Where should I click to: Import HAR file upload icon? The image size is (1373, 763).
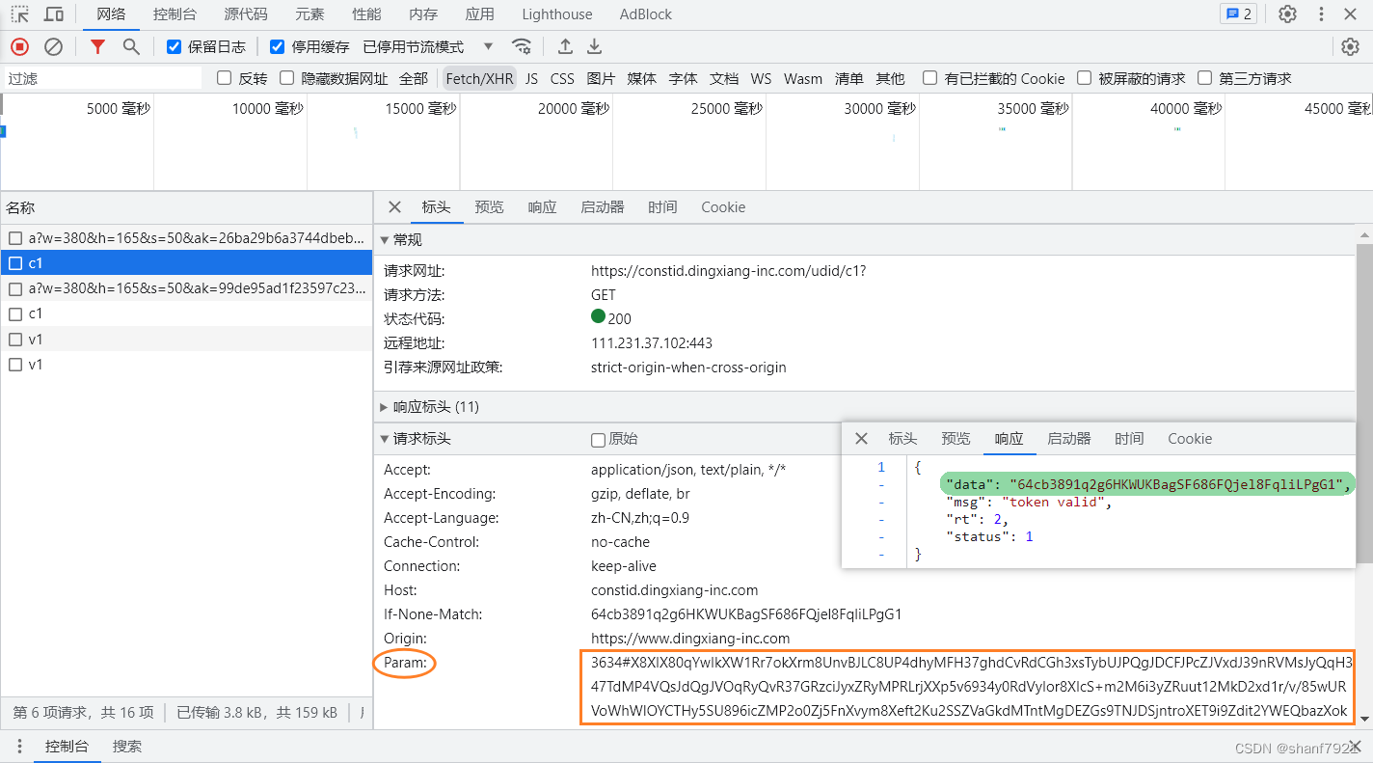point(566,46)
